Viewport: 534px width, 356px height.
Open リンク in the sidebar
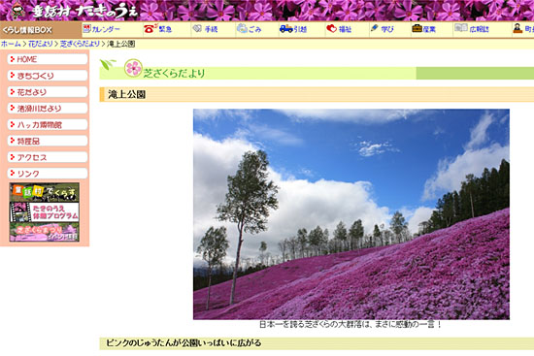48,174
